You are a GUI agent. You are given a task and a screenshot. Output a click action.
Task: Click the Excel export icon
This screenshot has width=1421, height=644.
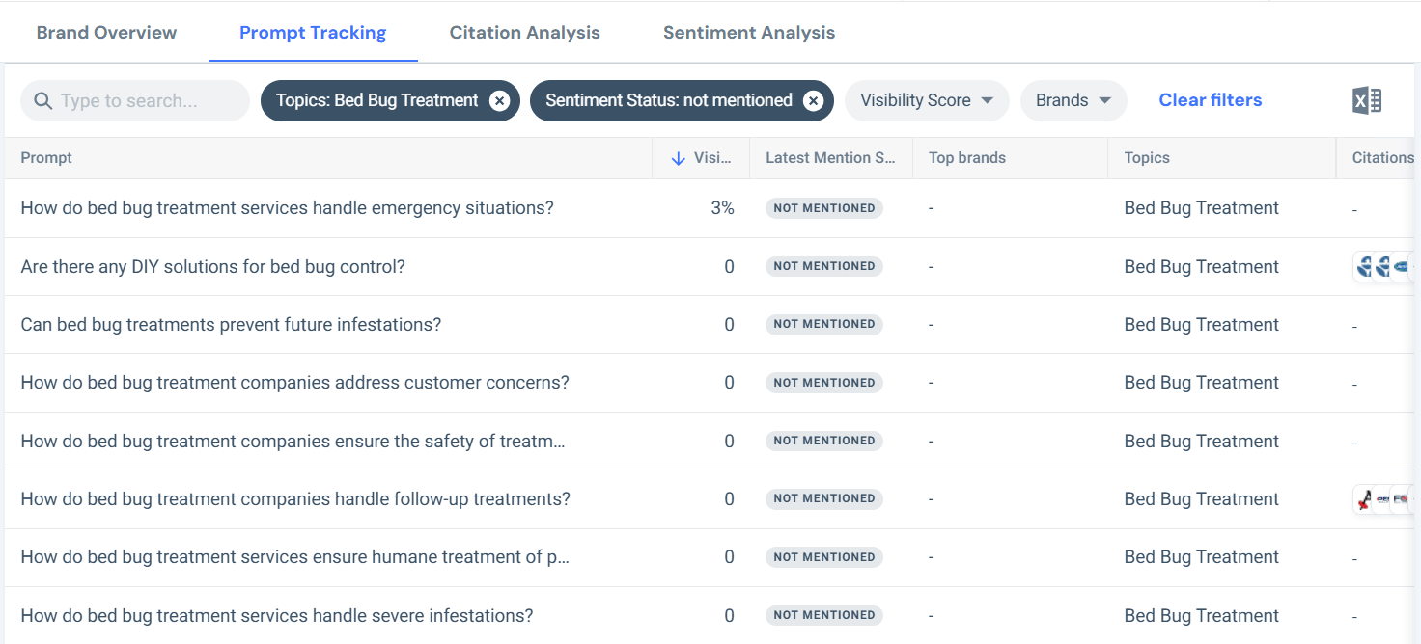click(1366, 100)
